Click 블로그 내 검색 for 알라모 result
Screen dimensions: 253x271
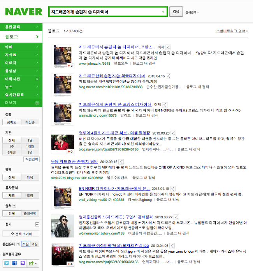point(147,115)
